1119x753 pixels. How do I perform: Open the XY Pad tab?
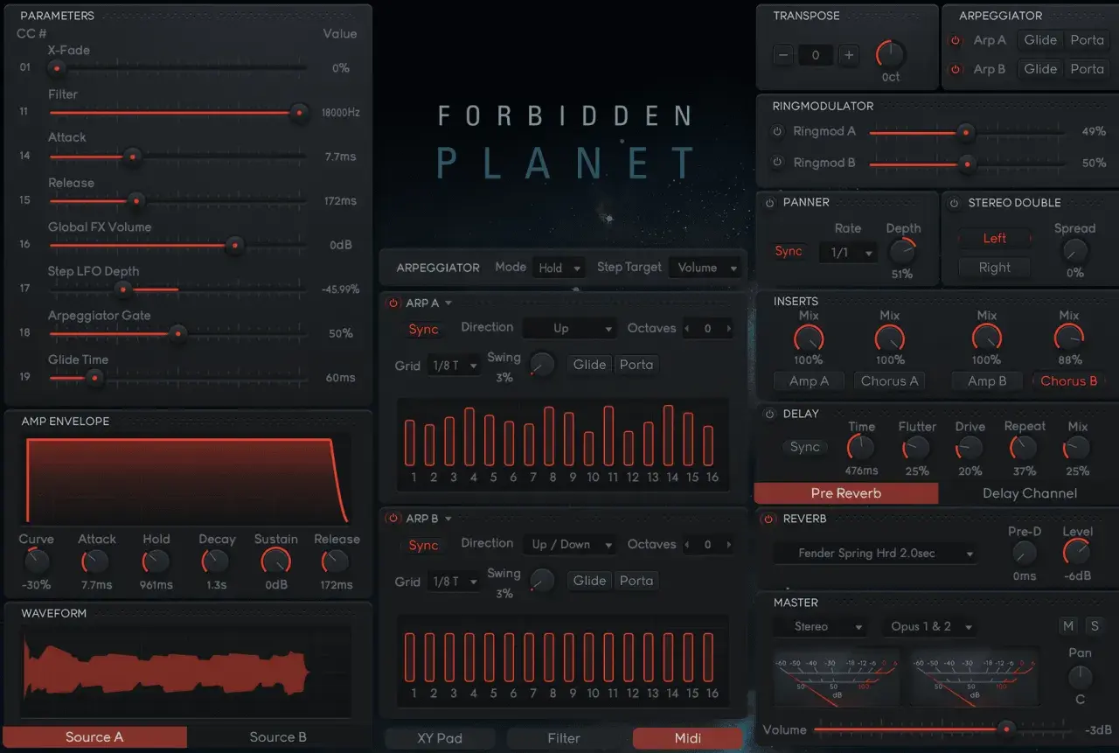(x=440, y=738)
